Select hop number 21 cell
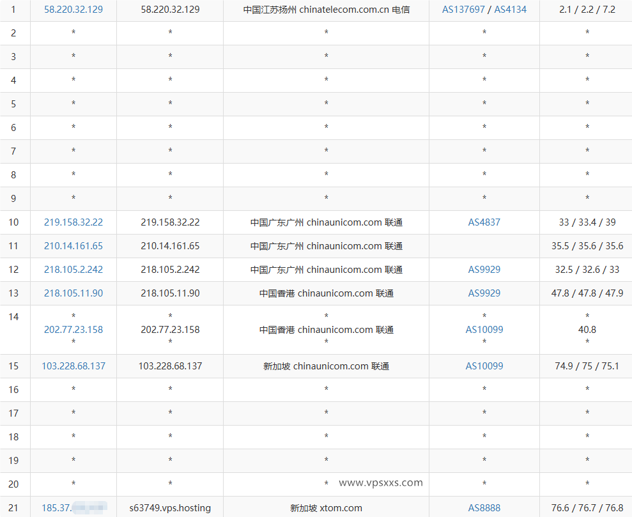Screen dimensions: 632x517 (15, 507)
